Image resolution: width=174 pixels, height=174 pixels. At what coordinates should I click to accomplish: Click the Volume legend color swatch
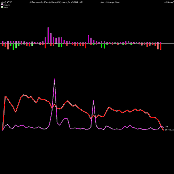click(2, 5)
